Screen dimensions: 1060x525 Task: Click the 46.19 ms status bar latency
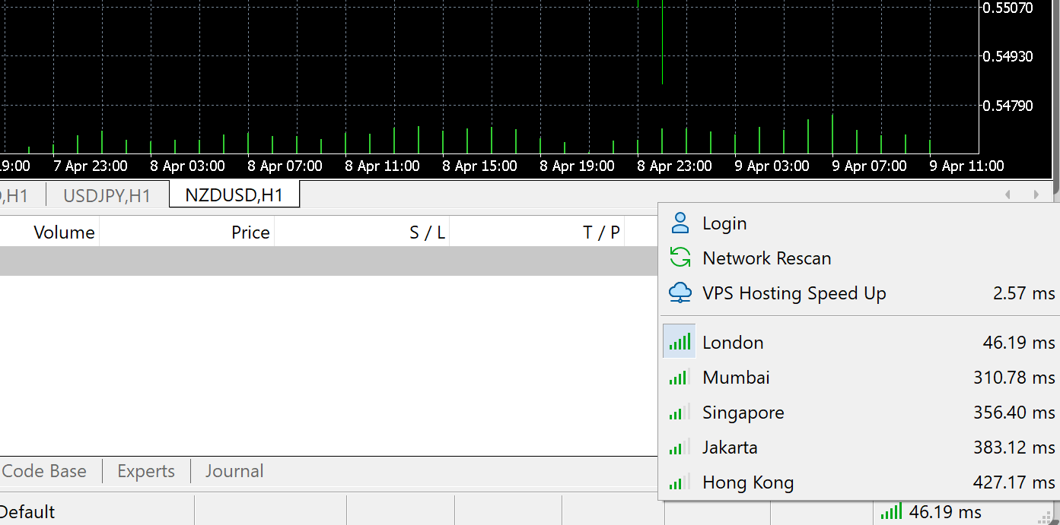(945, 512)
